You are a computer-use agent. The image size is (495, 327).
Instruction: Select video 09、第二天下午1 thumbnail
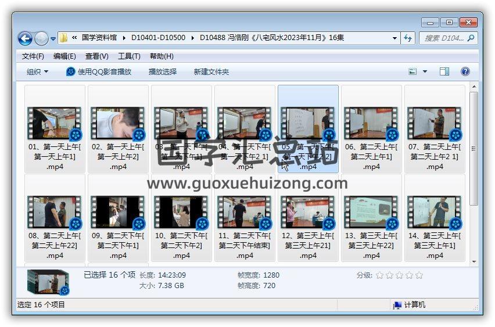point(118,212)
